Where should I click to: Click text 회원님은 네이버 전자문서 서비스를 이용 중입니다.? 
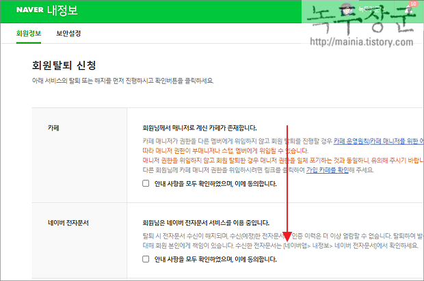(x=206, y=223)
